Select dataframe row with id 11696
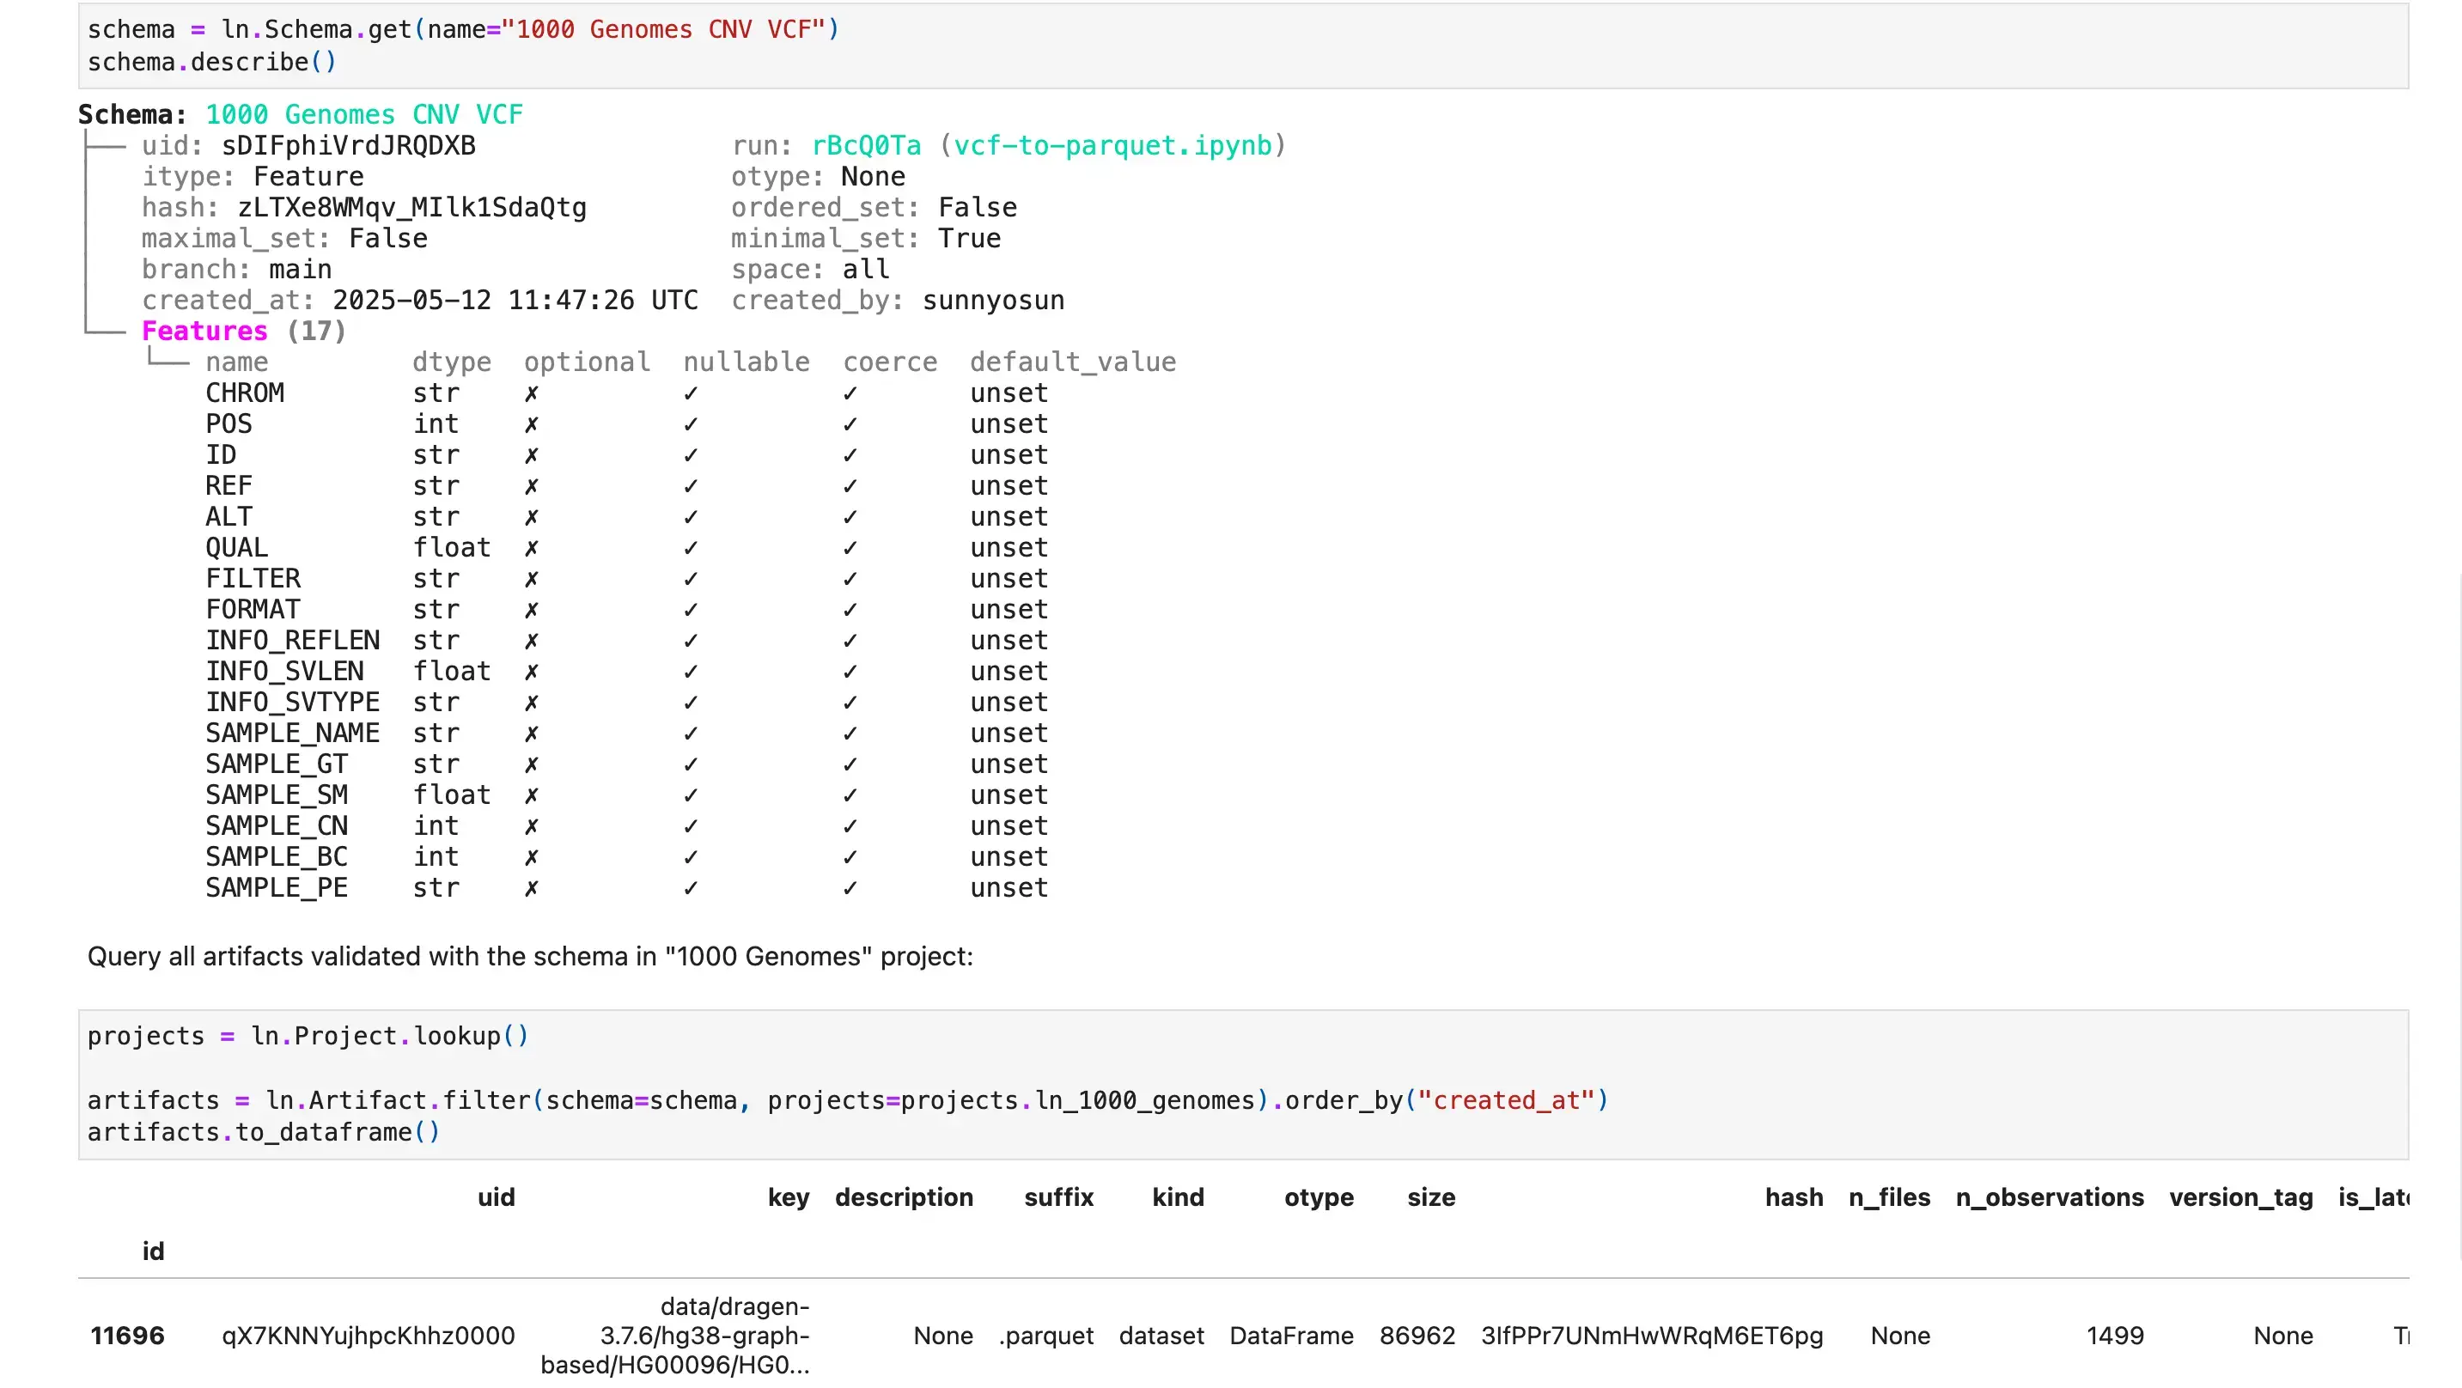This screenshot has width=2462, height=1388. tap(127, 1336)
